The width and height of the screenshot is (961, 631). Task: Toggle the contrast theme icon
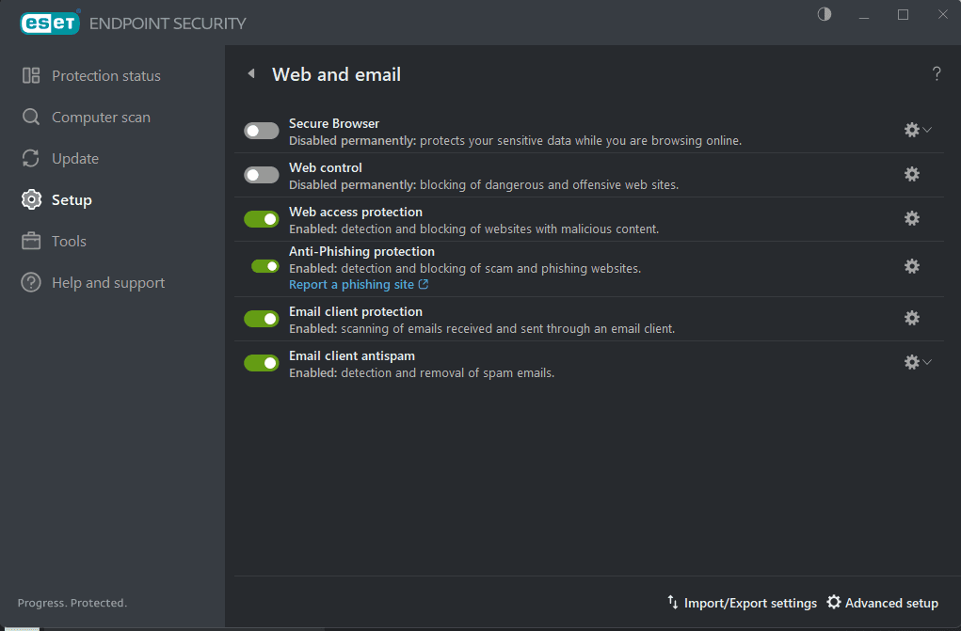825,14
